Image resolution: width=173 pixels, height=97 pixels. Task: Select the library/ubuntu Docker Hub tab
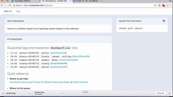(56, 1)
